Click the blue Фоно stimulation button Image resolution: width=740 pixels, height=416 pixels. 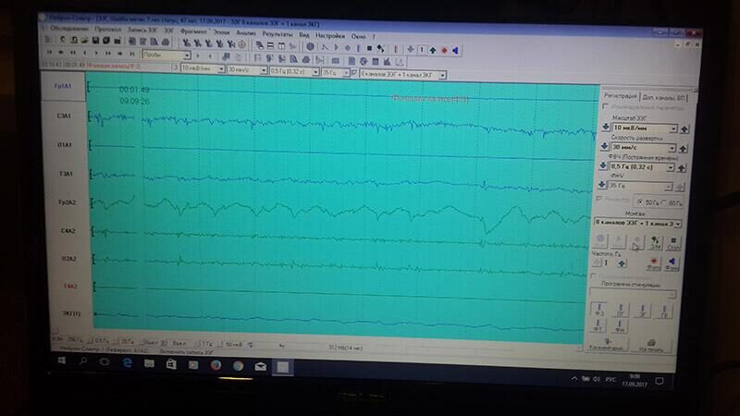(672, 264)
